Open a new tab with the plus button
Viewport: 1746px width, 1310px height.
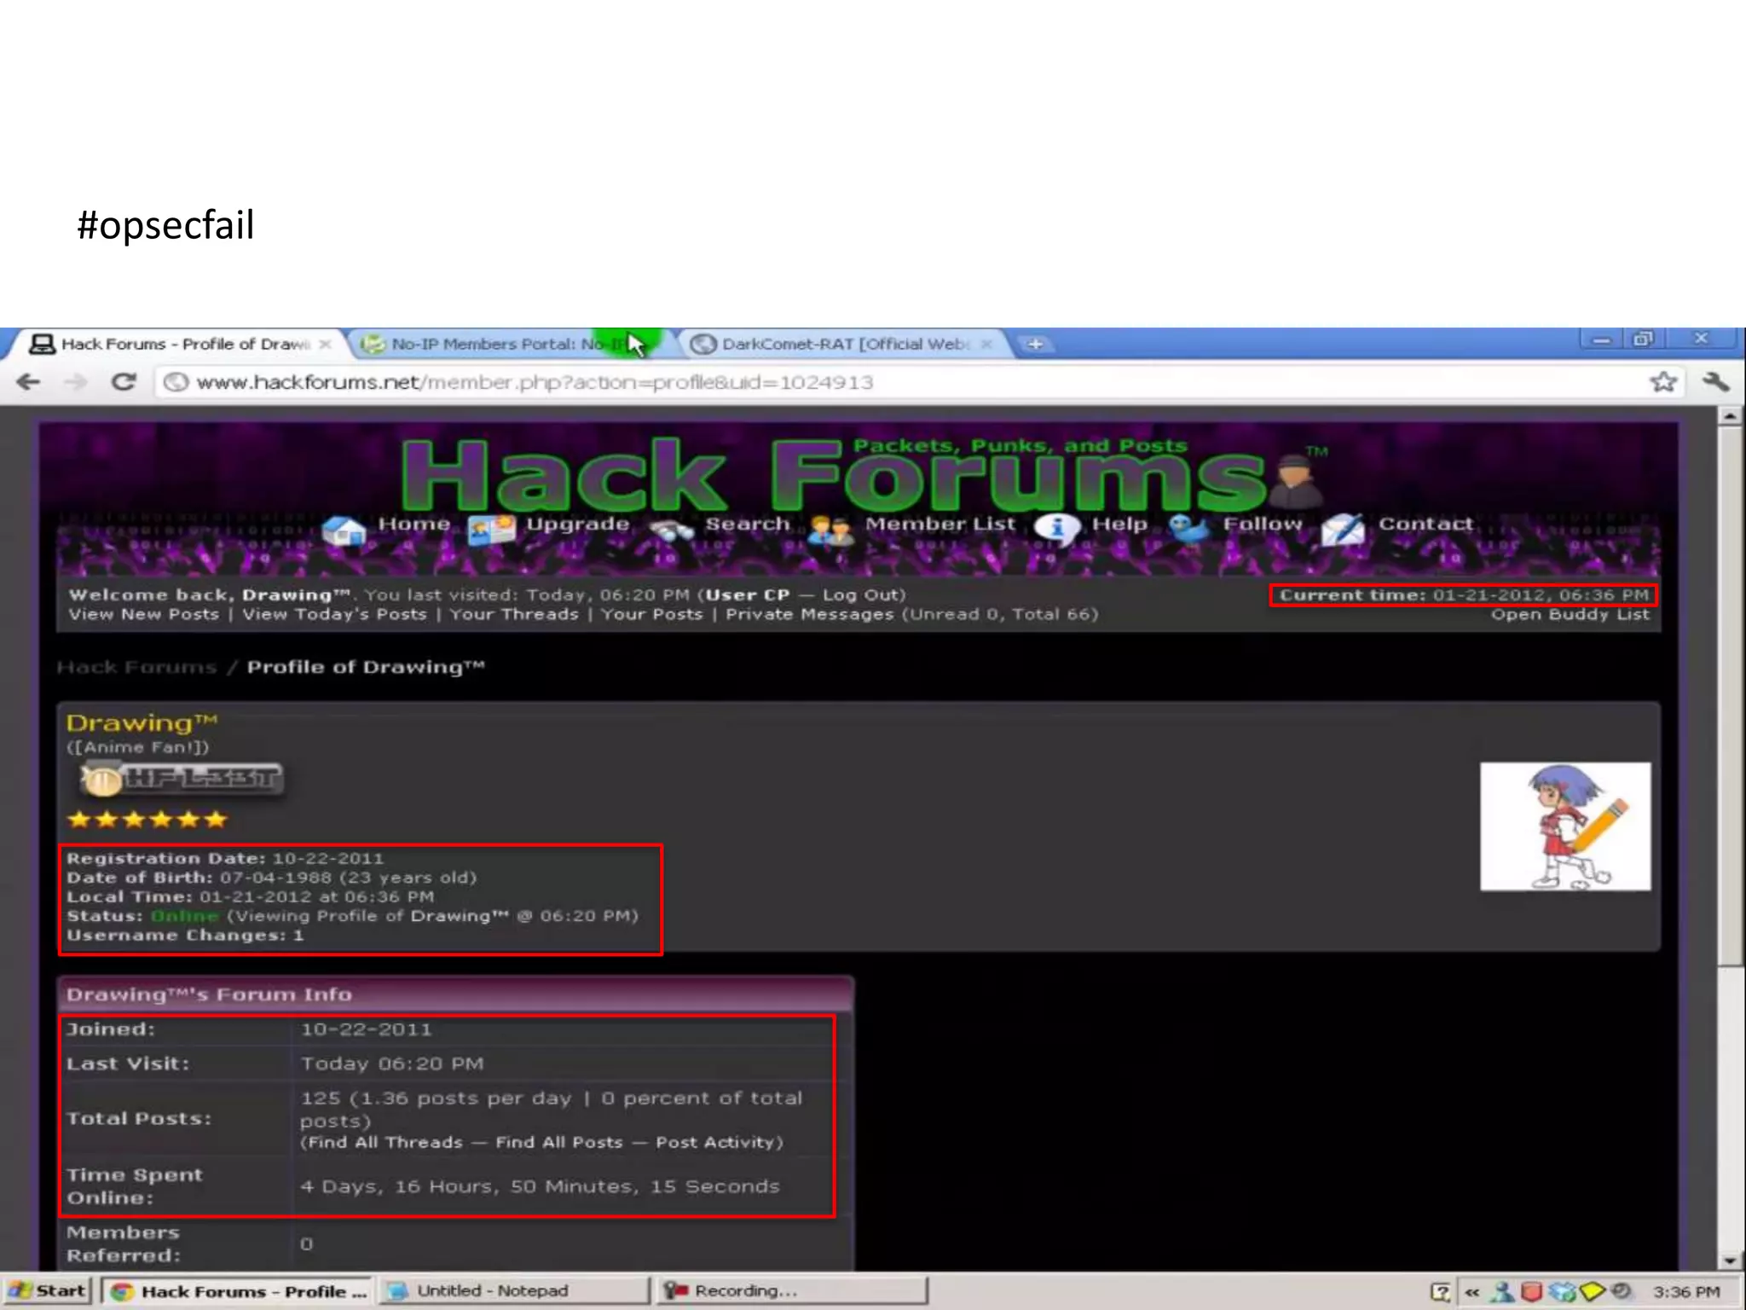click(1035, 344)
